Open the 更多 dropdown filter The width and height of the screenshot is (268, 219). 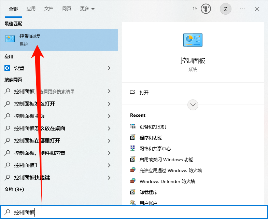[87, 9]
